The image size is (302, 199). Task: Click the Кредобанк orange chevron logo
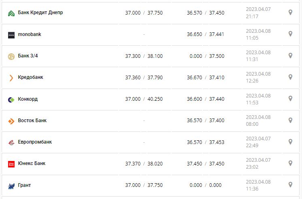(x=11, y=78)
